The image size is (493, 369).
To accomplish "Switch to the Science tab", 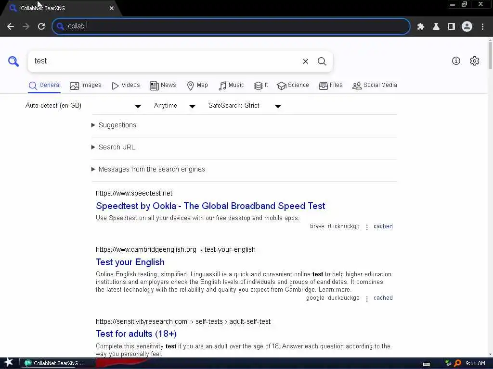I will (x=293, y=86).
